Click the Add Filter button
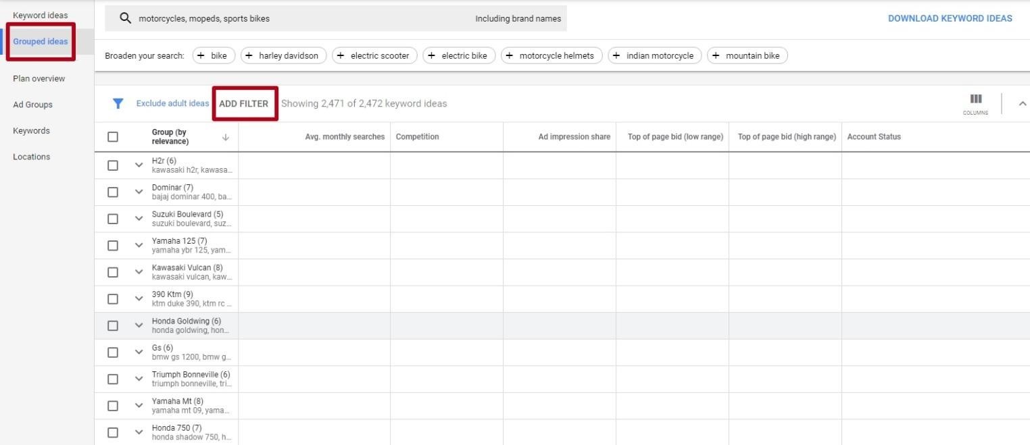 tap(243, 103)
